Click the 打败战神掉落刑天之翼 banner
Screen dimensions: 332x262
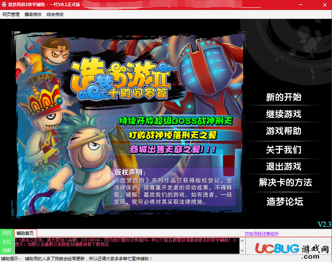tap(173, 135)
